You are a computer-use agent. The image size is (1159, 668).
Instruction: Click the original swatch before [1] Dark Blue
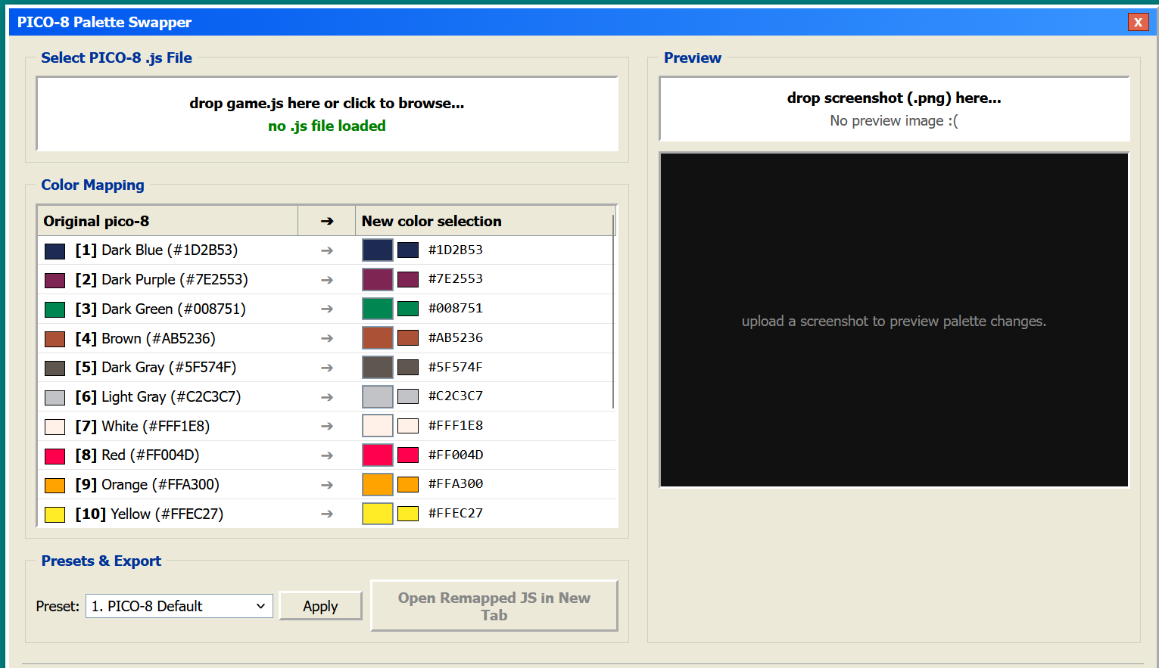tap(55, 251)
